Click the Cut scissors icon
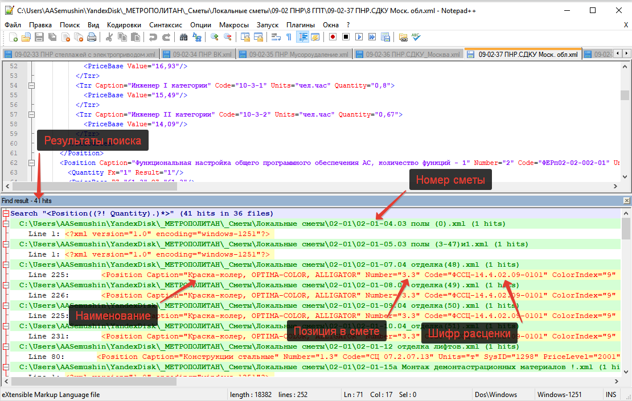 click(x=109, y=38)
